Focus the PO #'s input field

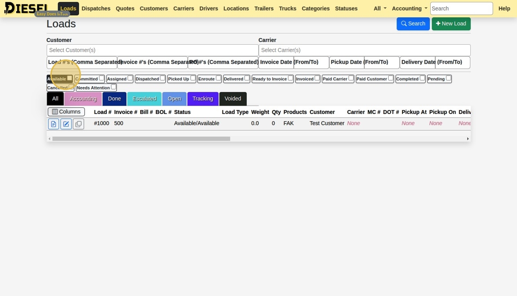tap(223, 62)
